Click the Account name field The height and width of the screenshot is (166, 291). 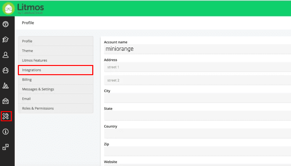coord(197,49)
